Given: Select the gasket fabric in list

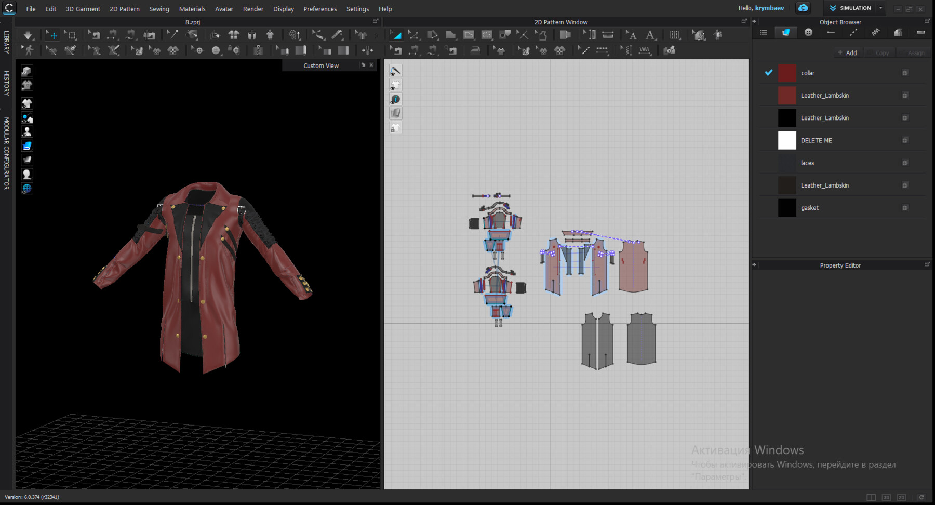Looking at the screenshot, I should [x=809, y=208].
